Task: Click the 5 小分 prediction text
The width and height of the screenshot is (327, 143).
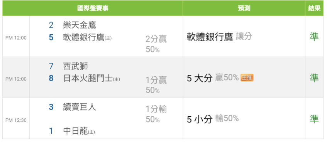Action: coord(200,119)
